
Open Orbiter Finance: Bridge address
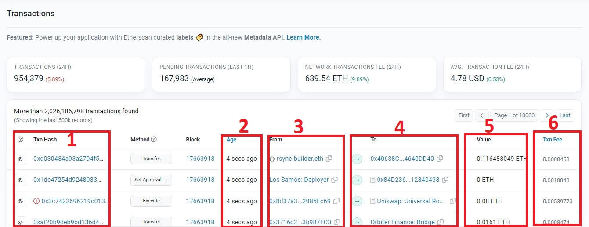[x=403, y=222]
